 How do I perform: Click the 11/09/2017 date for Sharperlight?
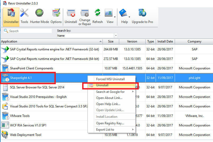pyautogui.click(x=165, y=78)
